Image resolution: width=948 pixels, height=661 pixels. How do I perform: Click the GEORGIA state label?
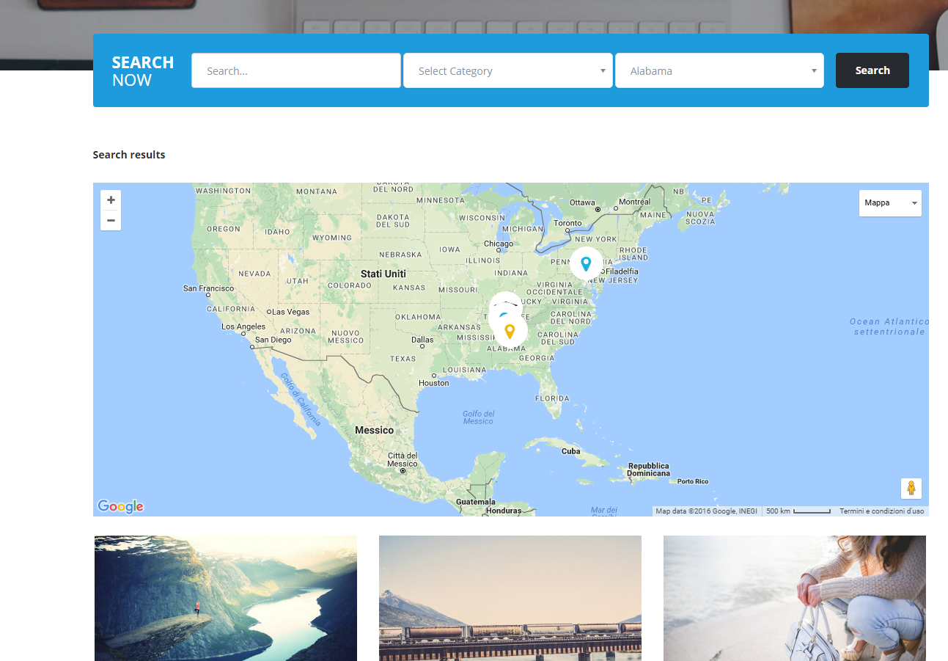coord(537,358)
